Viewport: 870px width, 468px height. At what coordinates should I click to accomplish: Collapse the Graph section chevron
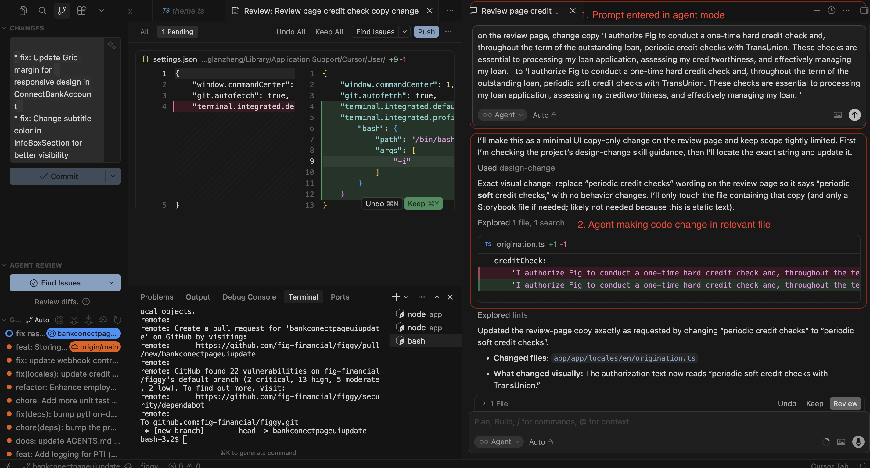click(4, 320)
